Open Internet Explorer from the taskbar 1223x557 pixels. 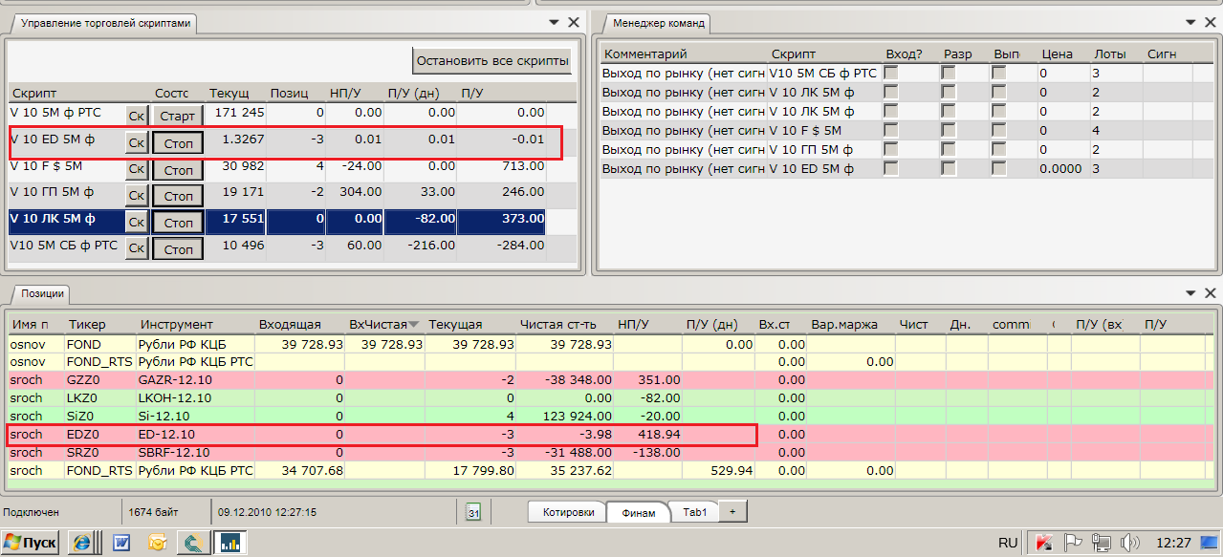click(x=81, y=543)
